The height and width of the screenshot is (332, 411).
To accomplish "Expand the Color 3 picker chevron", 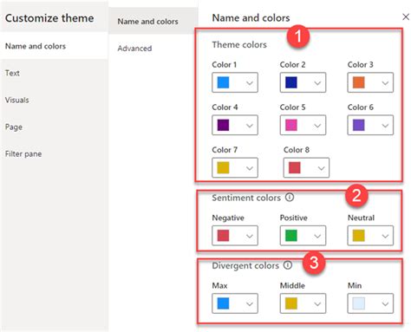I will tap(385, 83).
